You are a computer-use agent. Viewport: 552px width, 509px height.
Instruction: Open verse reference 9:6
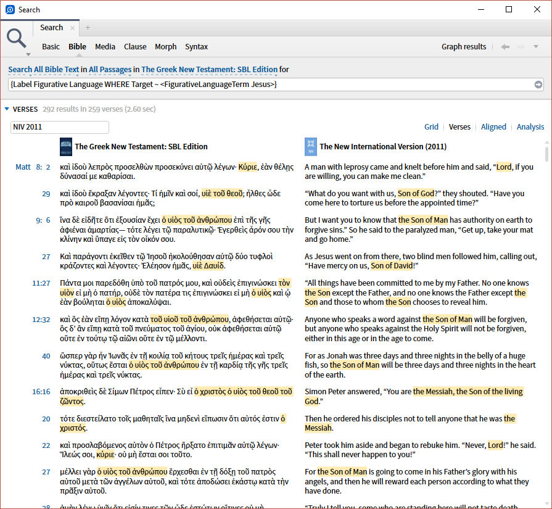pos(43,220)
